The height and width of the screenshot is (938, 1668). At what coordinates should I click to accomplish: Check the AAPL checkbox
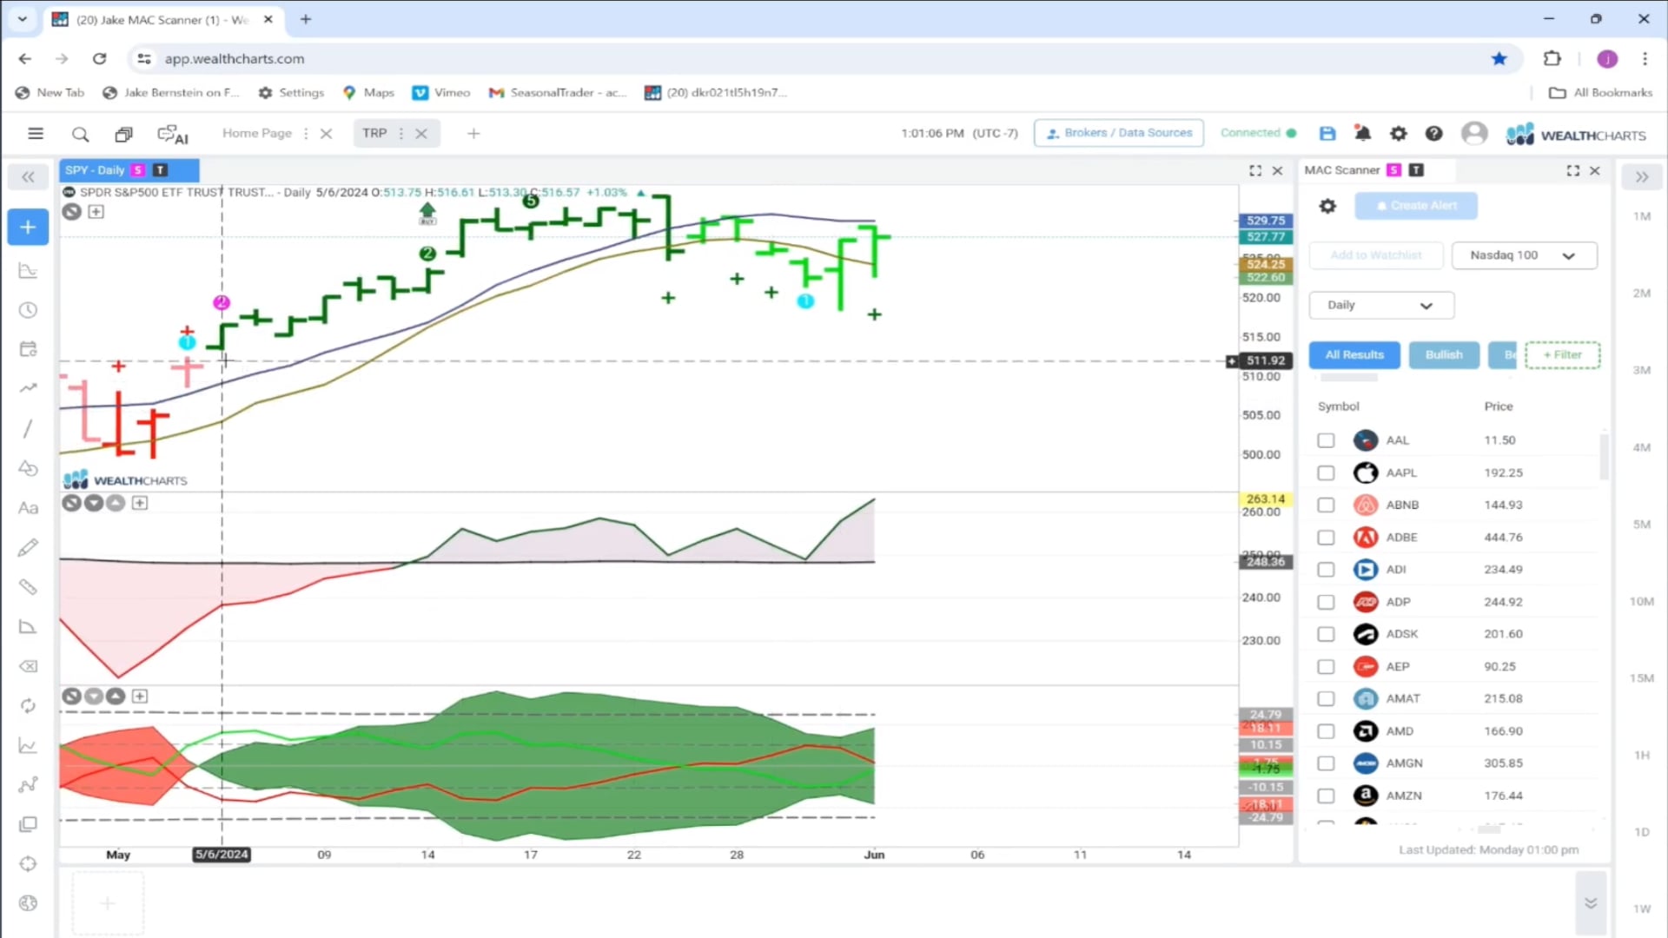point(1326,473)
